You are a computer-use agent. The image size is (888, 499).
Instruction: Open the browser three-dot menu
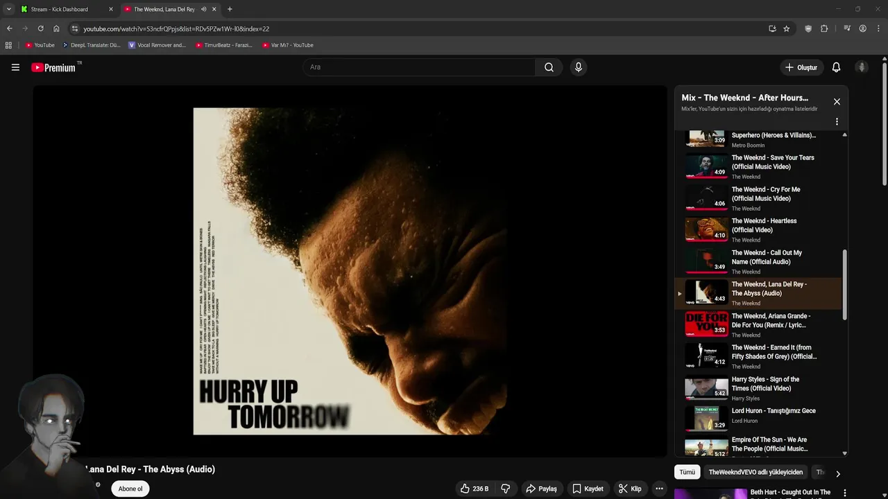878,28
